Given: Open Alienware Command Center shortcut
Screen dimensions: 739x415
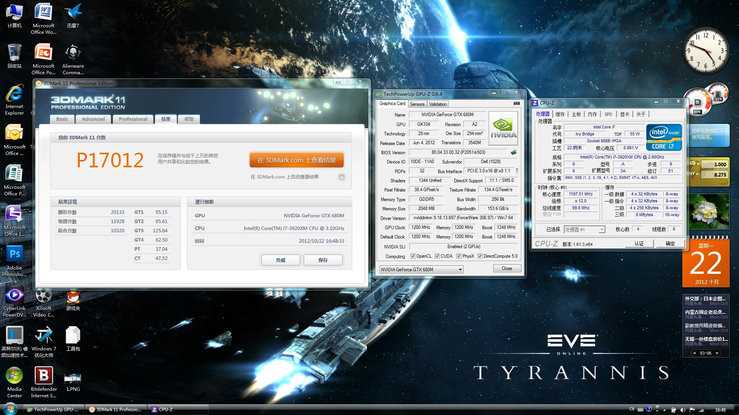Looking at the screenshot, I should 73,59.
